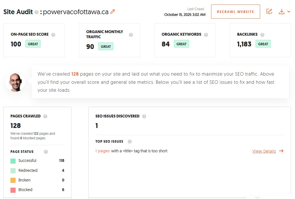Expand the export dropdown chevron
This screenshot has height=199, width=295.
(289, 12)
